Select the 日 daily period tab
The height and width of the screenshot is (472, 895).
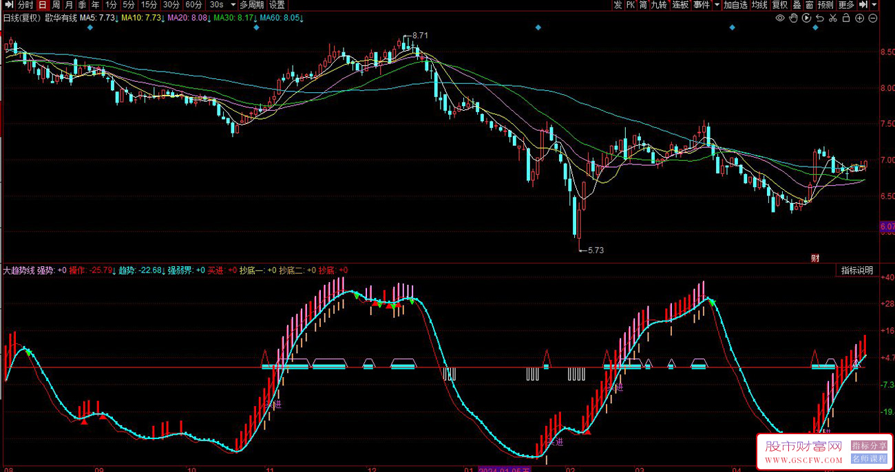pyautogui.click(x=43, y=5)
